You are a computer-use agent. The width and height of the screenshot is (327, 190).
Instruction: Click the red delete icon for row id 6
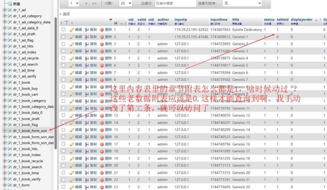click(x=102, y=66)
